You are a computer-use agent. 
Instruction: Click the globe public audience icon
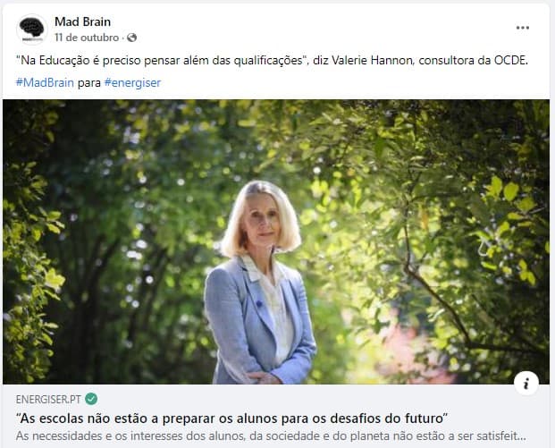(132, 38)
